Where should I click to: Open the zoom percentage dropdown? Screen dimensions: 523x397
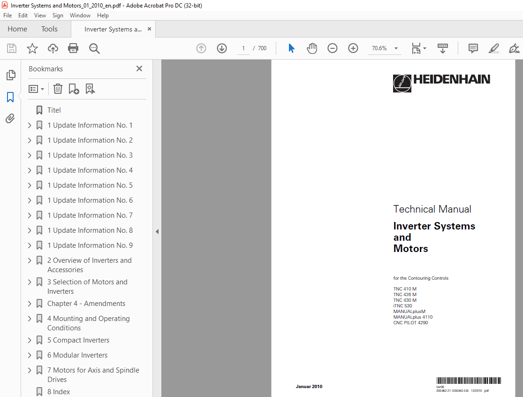coord(395,48)
